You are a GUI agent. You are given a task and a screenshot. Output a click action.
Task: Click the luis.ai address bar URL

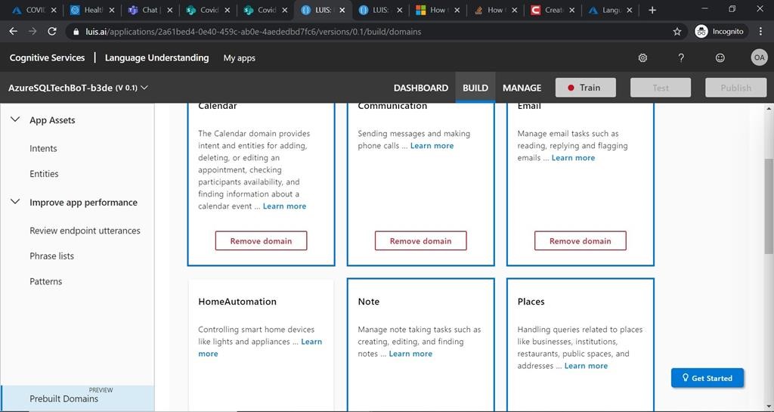253,32
